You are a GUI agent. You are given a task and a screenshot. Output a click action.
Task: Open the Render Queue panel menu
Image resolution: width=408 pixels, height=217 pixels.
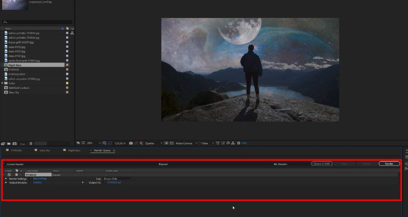tap(114, 150)
